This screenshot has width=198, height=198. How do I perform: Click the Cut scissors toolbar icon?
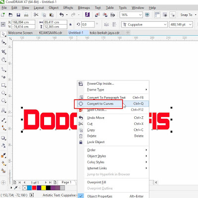click(36, 15)
